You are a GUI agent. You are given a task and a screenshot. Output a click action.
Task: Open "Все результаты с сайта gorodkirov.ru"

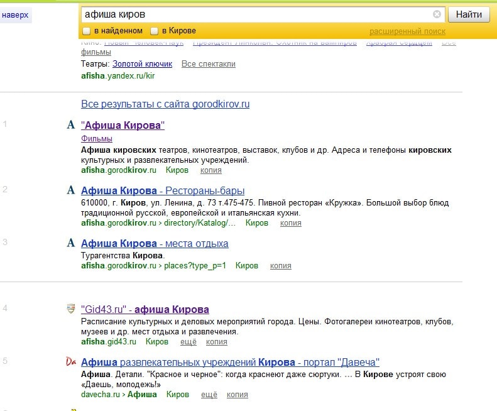pos(165,104)
